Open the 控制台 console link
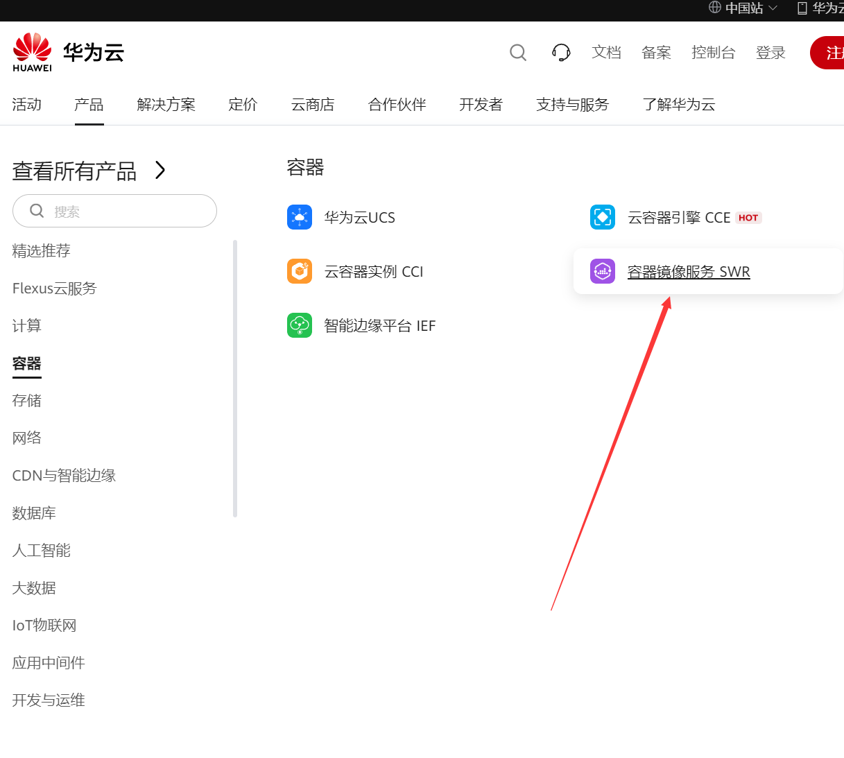 point(714,53)
